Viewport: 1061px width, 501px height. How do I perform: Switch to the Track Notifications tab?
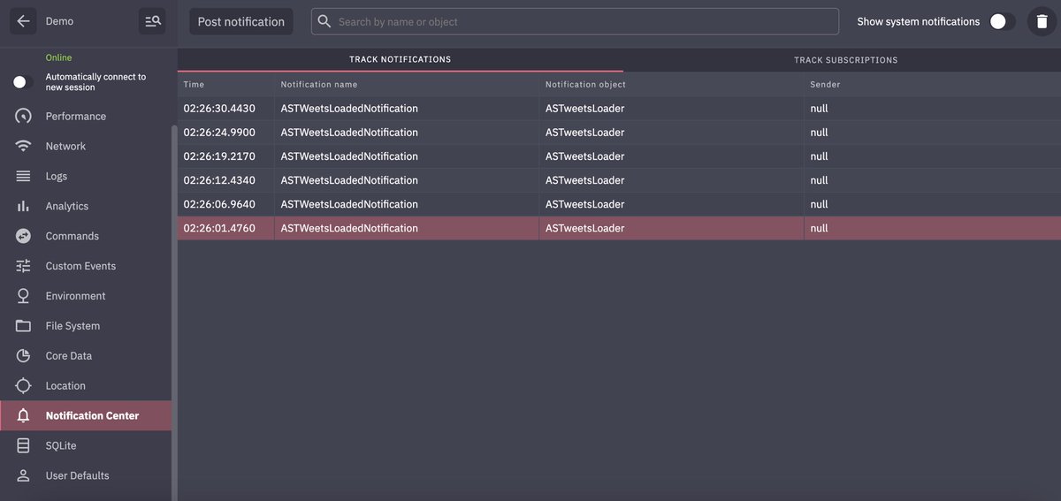coord(401,59)
